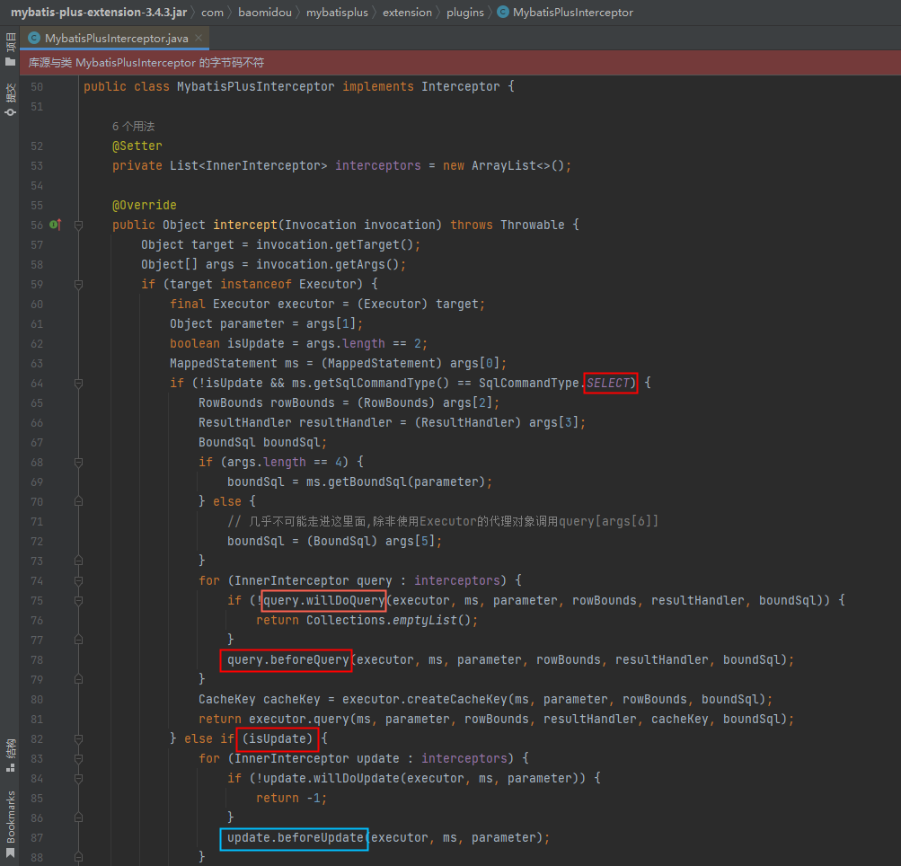Open mybatis-plus-extension-3.4.3.jar in the breadcrumb
Screen dimensions: 901x866
99,12
